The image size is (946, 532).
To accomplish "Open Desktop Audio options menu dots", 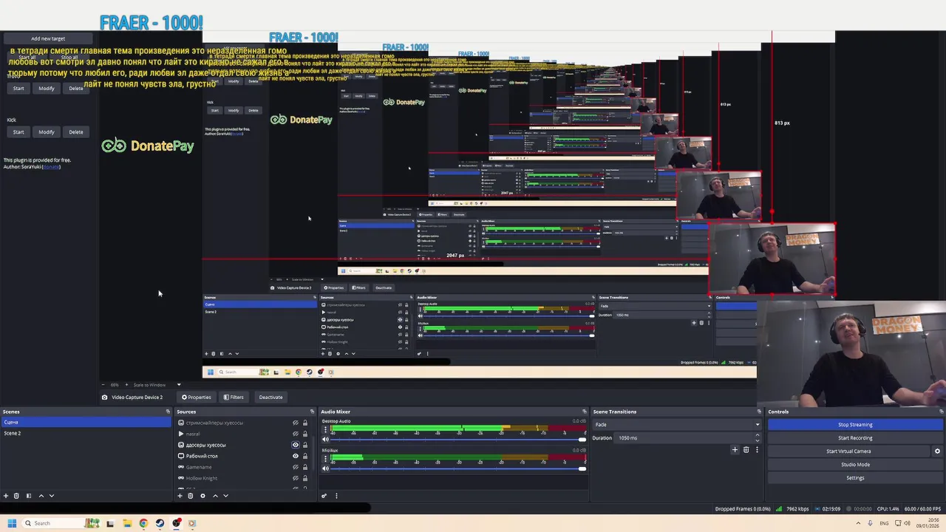I will [325, 429].
